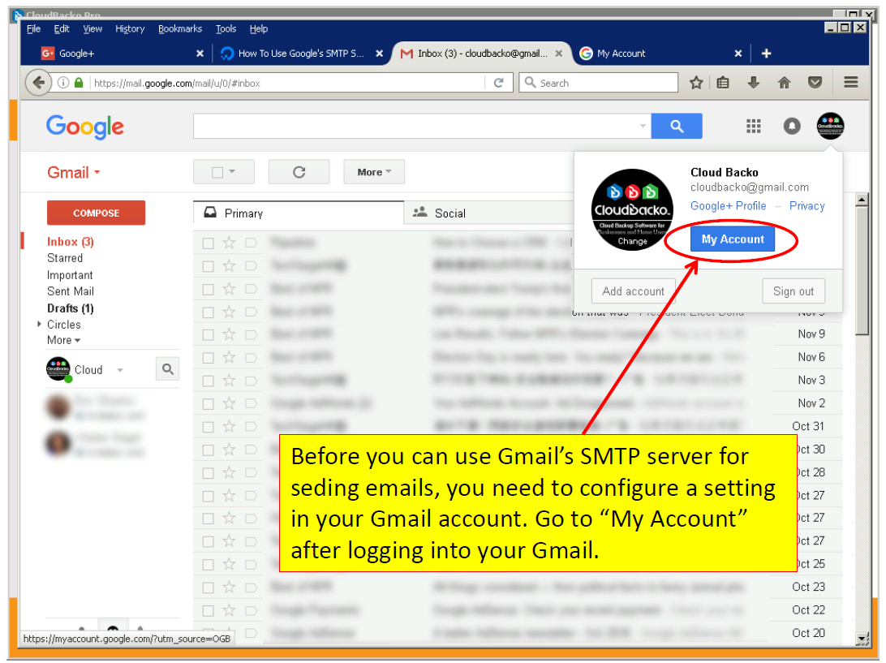Open the downloads arrow icon

tap(753, 83)
